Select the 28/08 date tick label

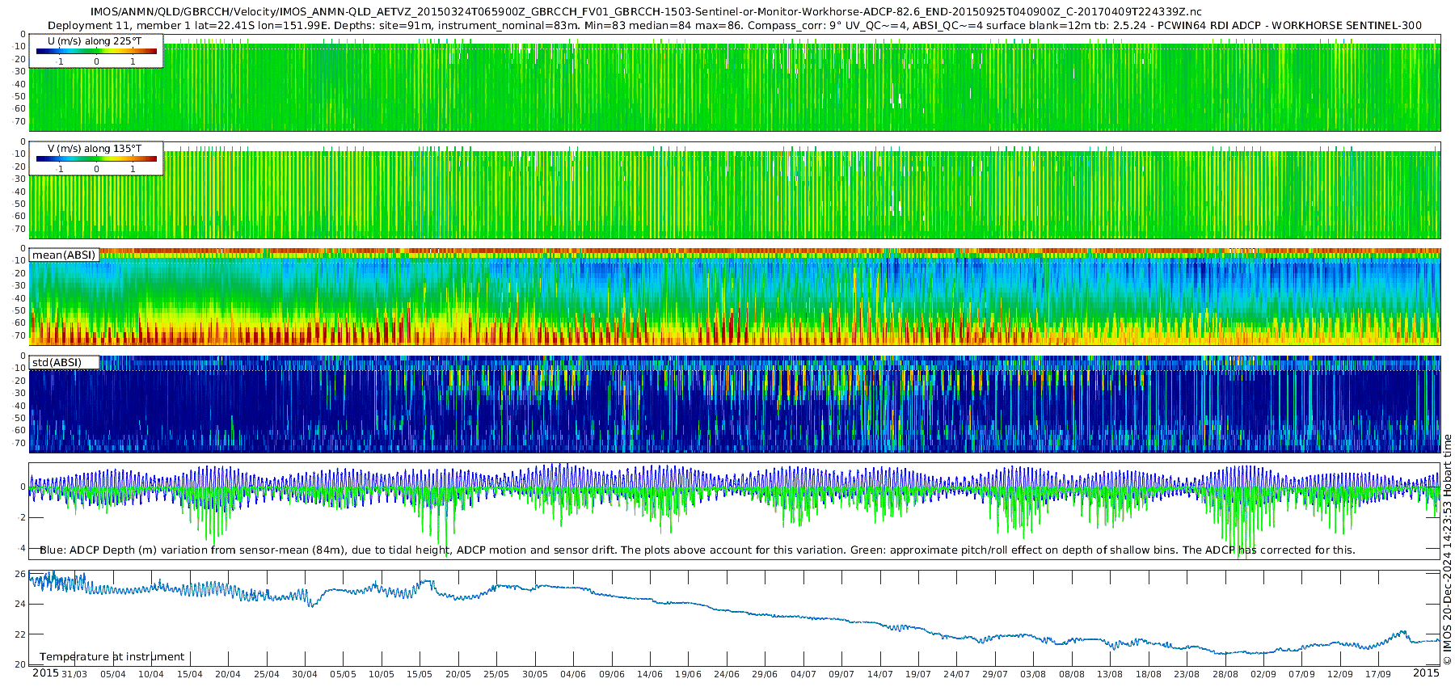[x=1225, y=674]
